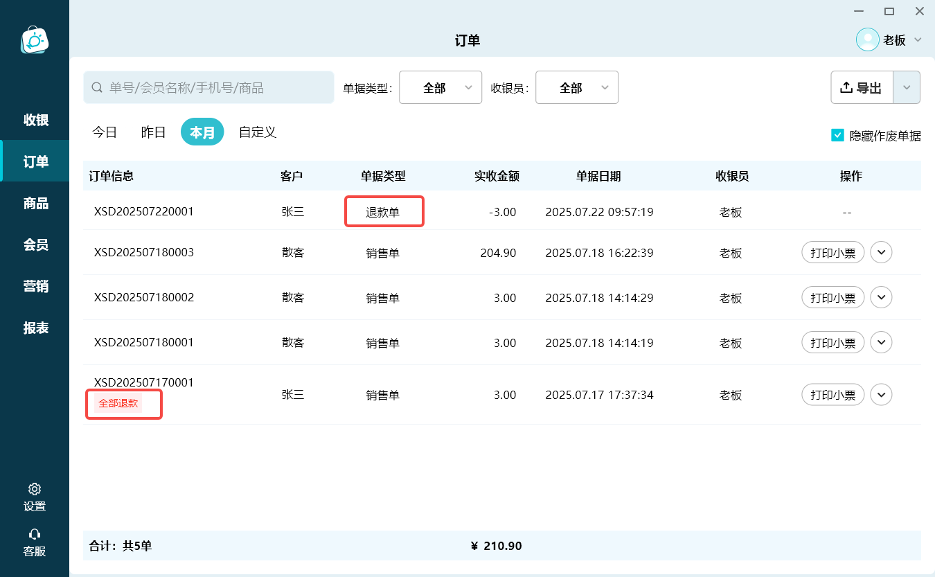Go to 收银 in the sidebar
Image resolution: width=935 pixels, height=577 pixels.
[x=36, y=120]
